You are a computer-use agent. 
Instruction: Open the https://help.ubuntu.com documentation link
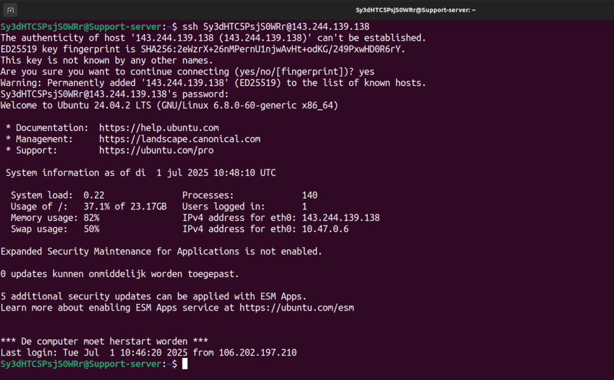(x=159, y=128)
